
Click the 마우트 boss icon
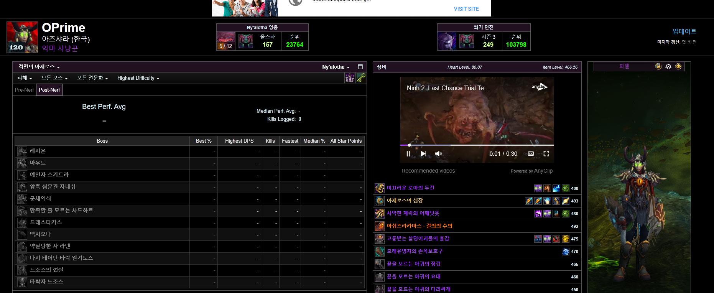22,163
